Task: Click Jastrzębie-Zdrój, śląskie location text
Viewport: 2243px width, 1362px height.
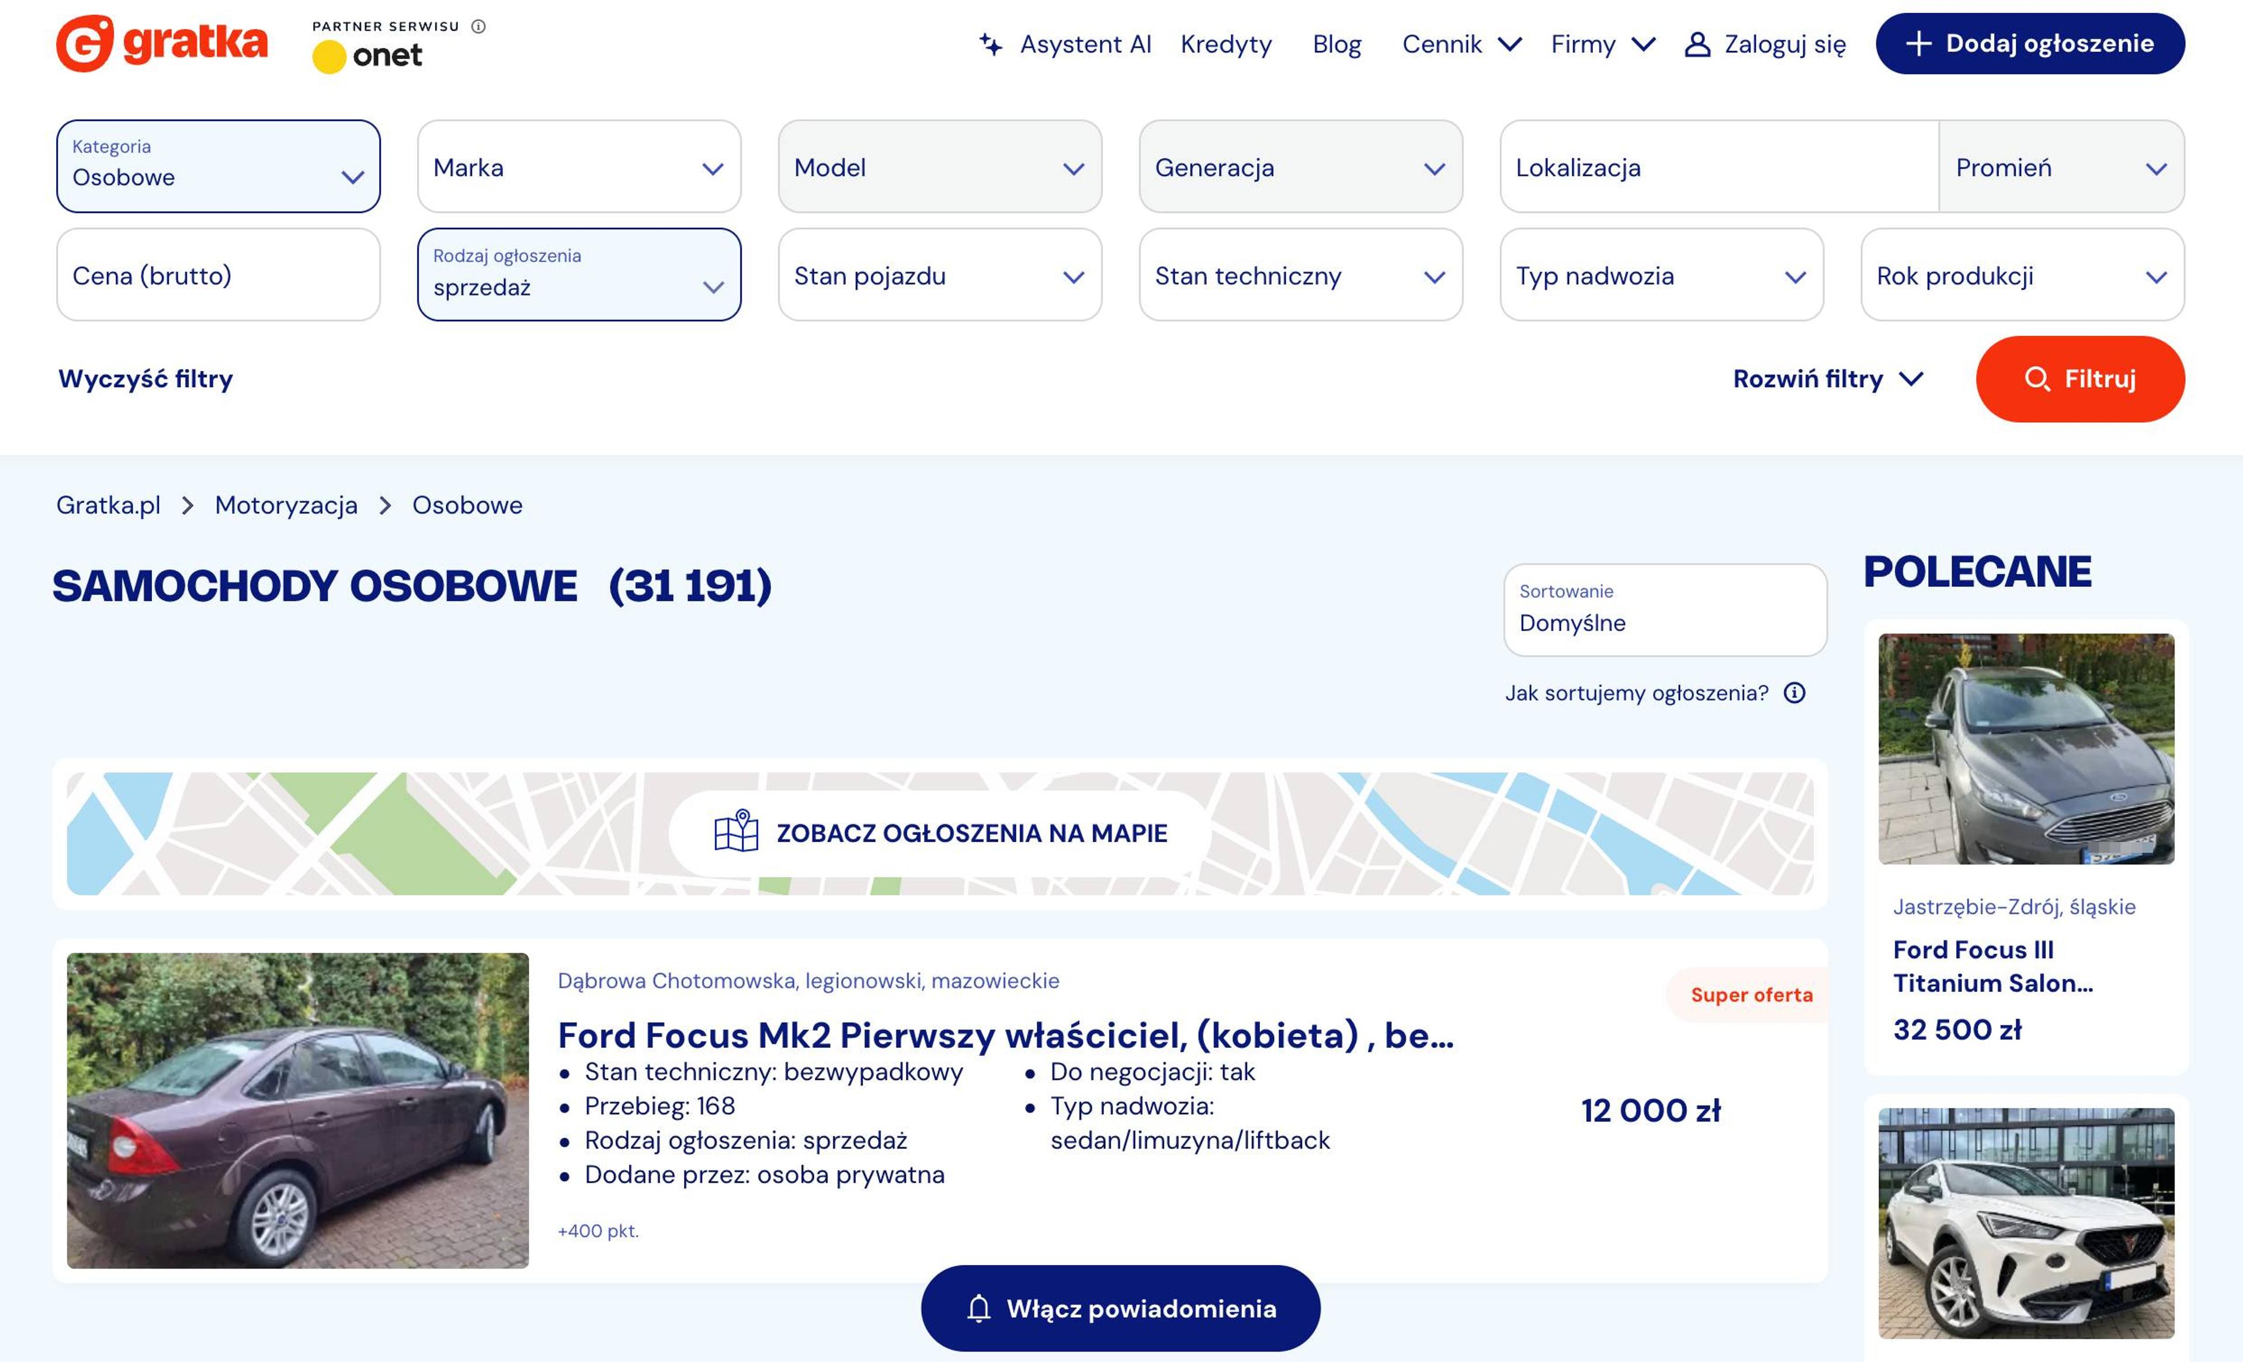Action: point(2015,907)
